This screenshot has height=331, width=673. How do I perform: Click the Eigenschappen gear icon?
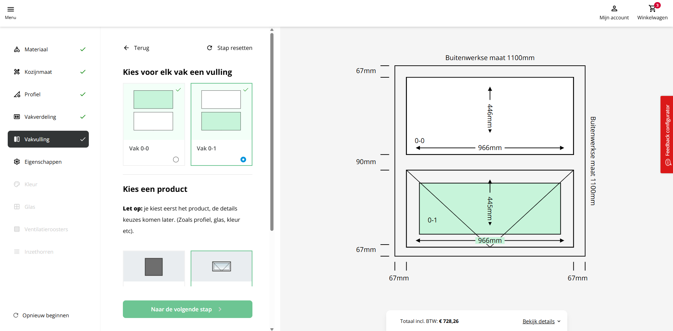click(17, 162)
